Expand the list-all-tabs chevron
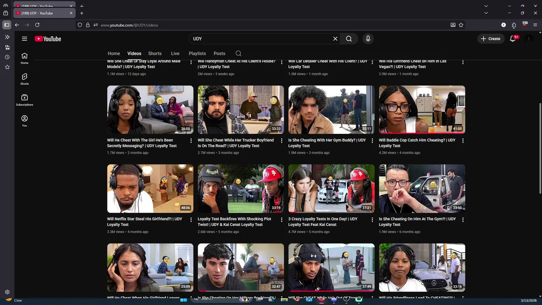542x305 pixels. click(486, 13)
